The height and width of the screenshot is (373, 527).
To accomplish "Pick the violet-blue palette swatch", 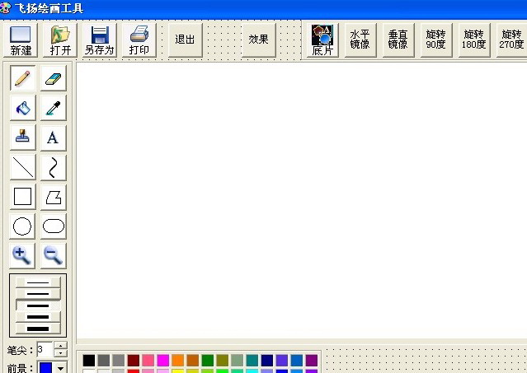I will pos(282,361).
